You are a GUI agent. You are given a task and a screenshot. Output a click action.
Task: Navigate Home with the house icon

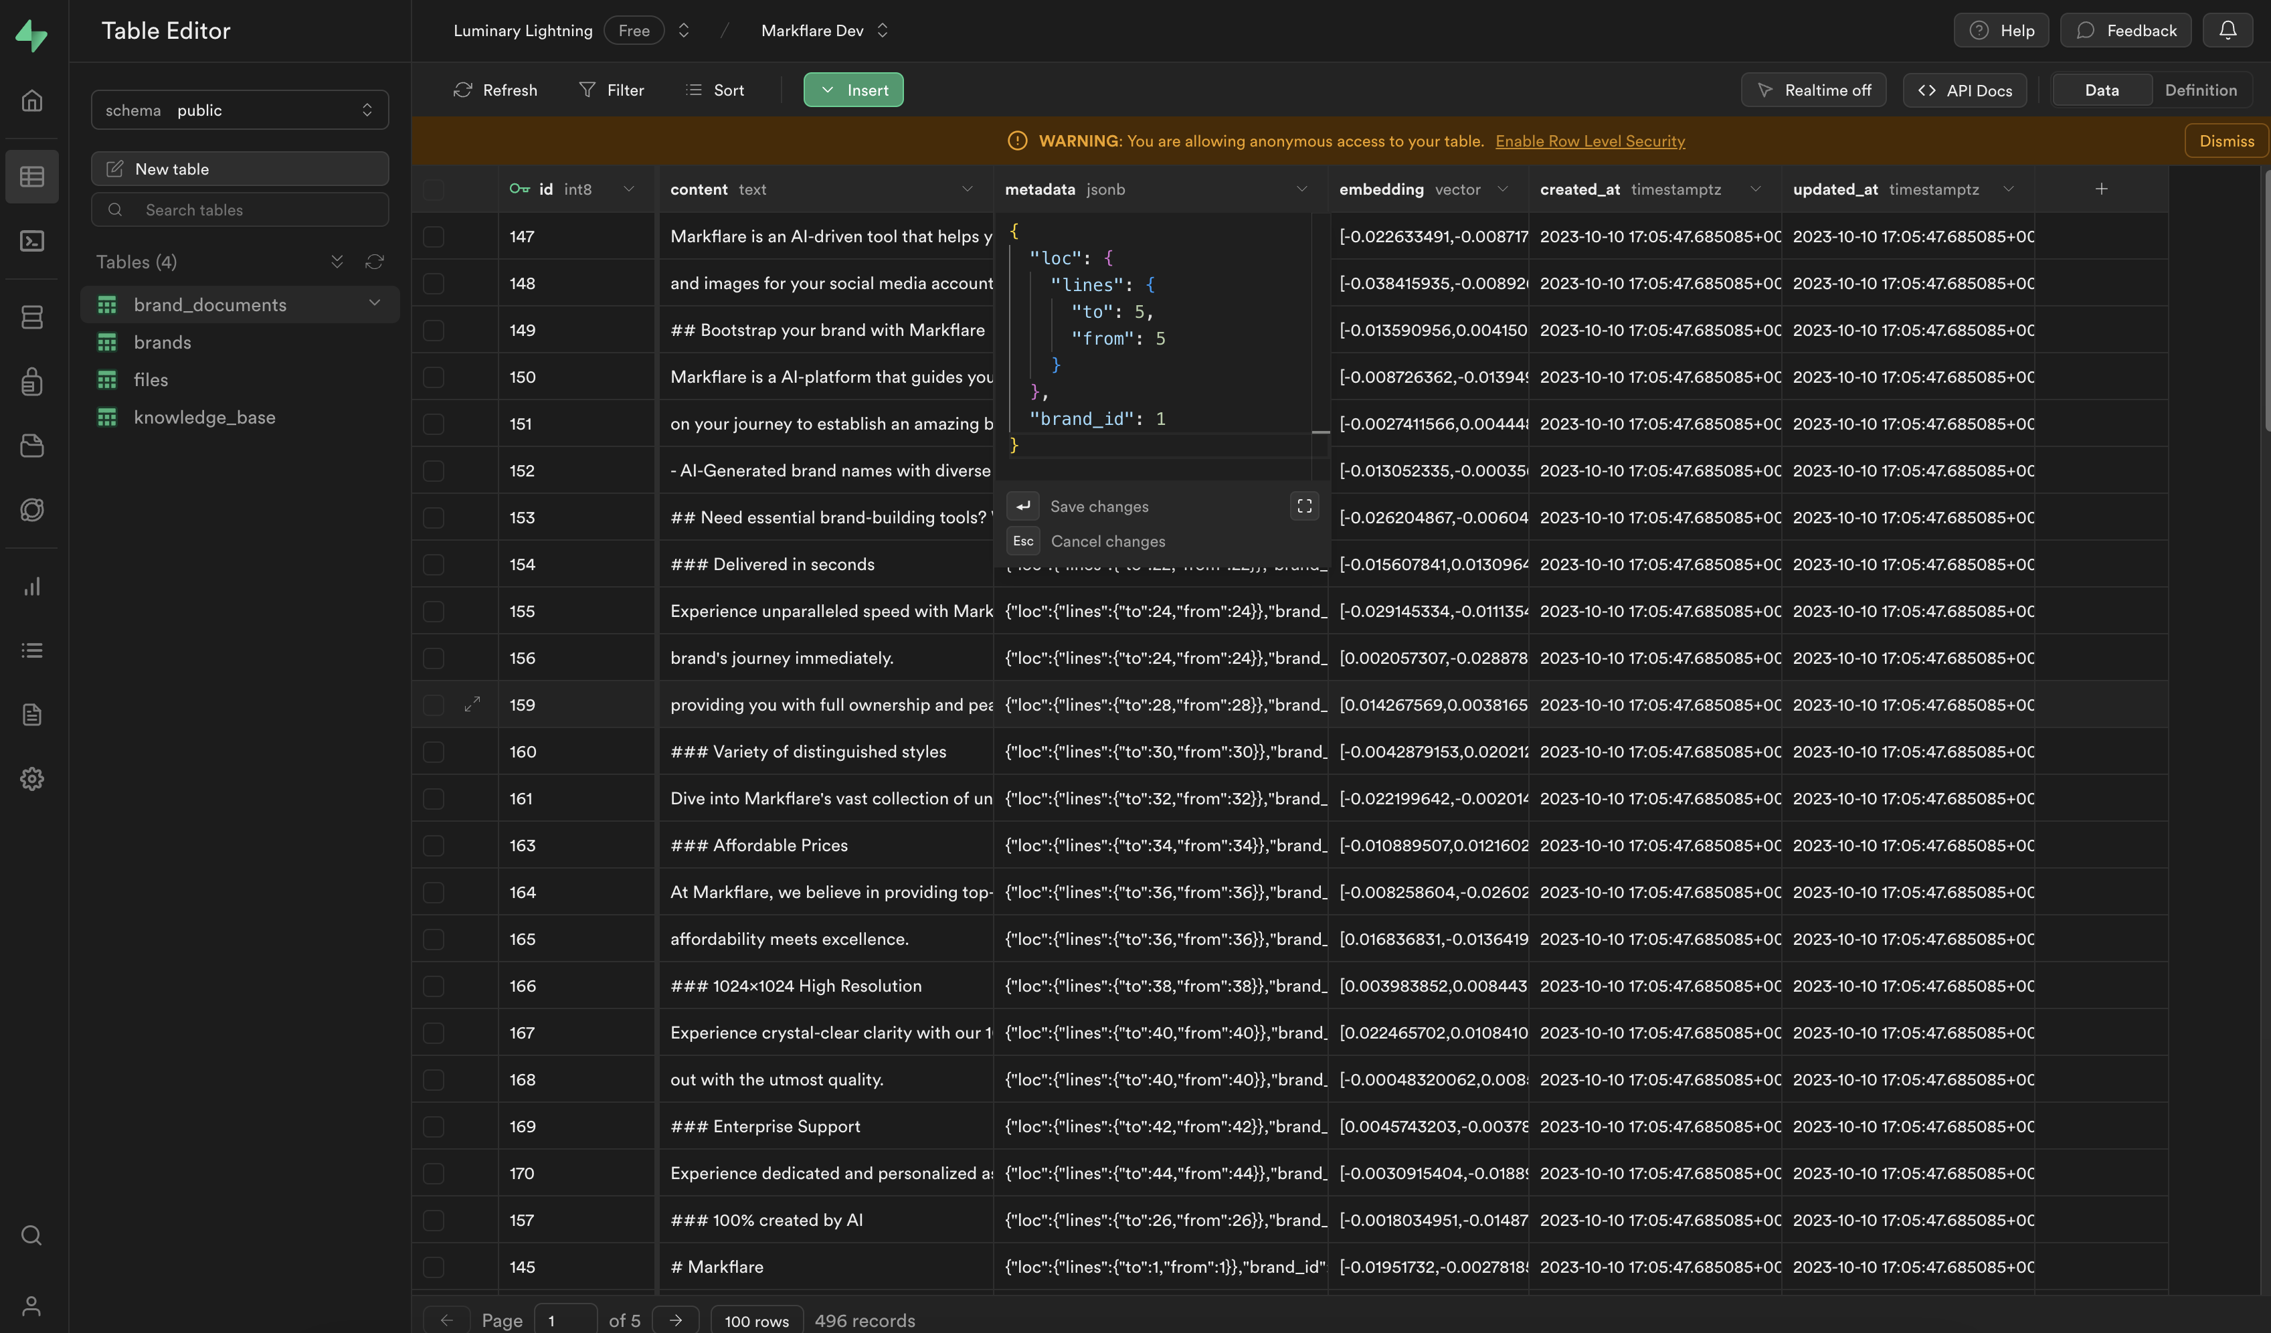click(32, 101)
